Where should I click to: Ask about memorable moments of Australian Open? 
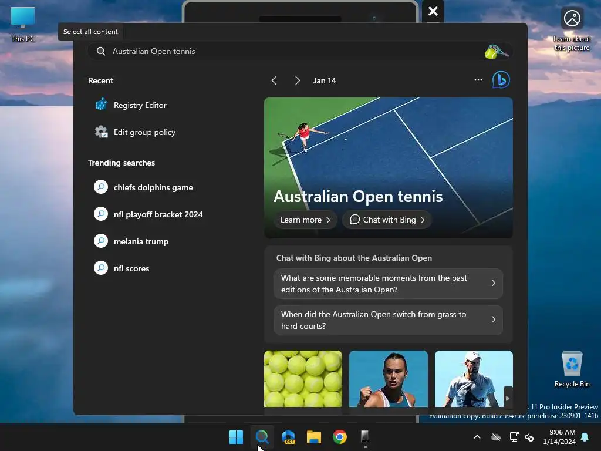389,284
